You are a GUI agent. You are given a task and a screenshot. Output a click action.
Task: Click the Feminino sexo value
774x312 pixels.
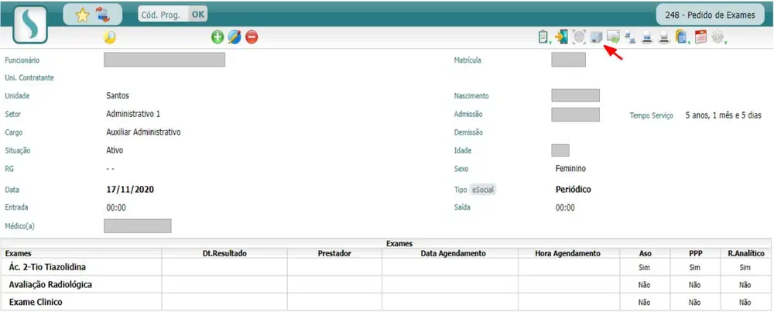point(570,169)
